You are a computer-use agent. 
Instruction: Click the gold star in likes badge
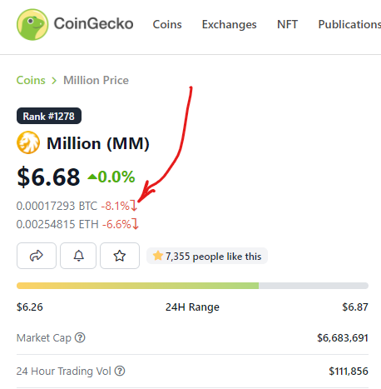coord(158,256)
